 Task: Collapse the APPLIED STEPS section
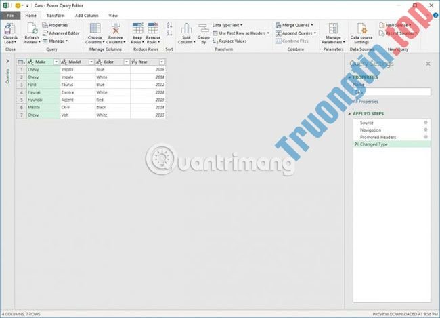point(349,114)
